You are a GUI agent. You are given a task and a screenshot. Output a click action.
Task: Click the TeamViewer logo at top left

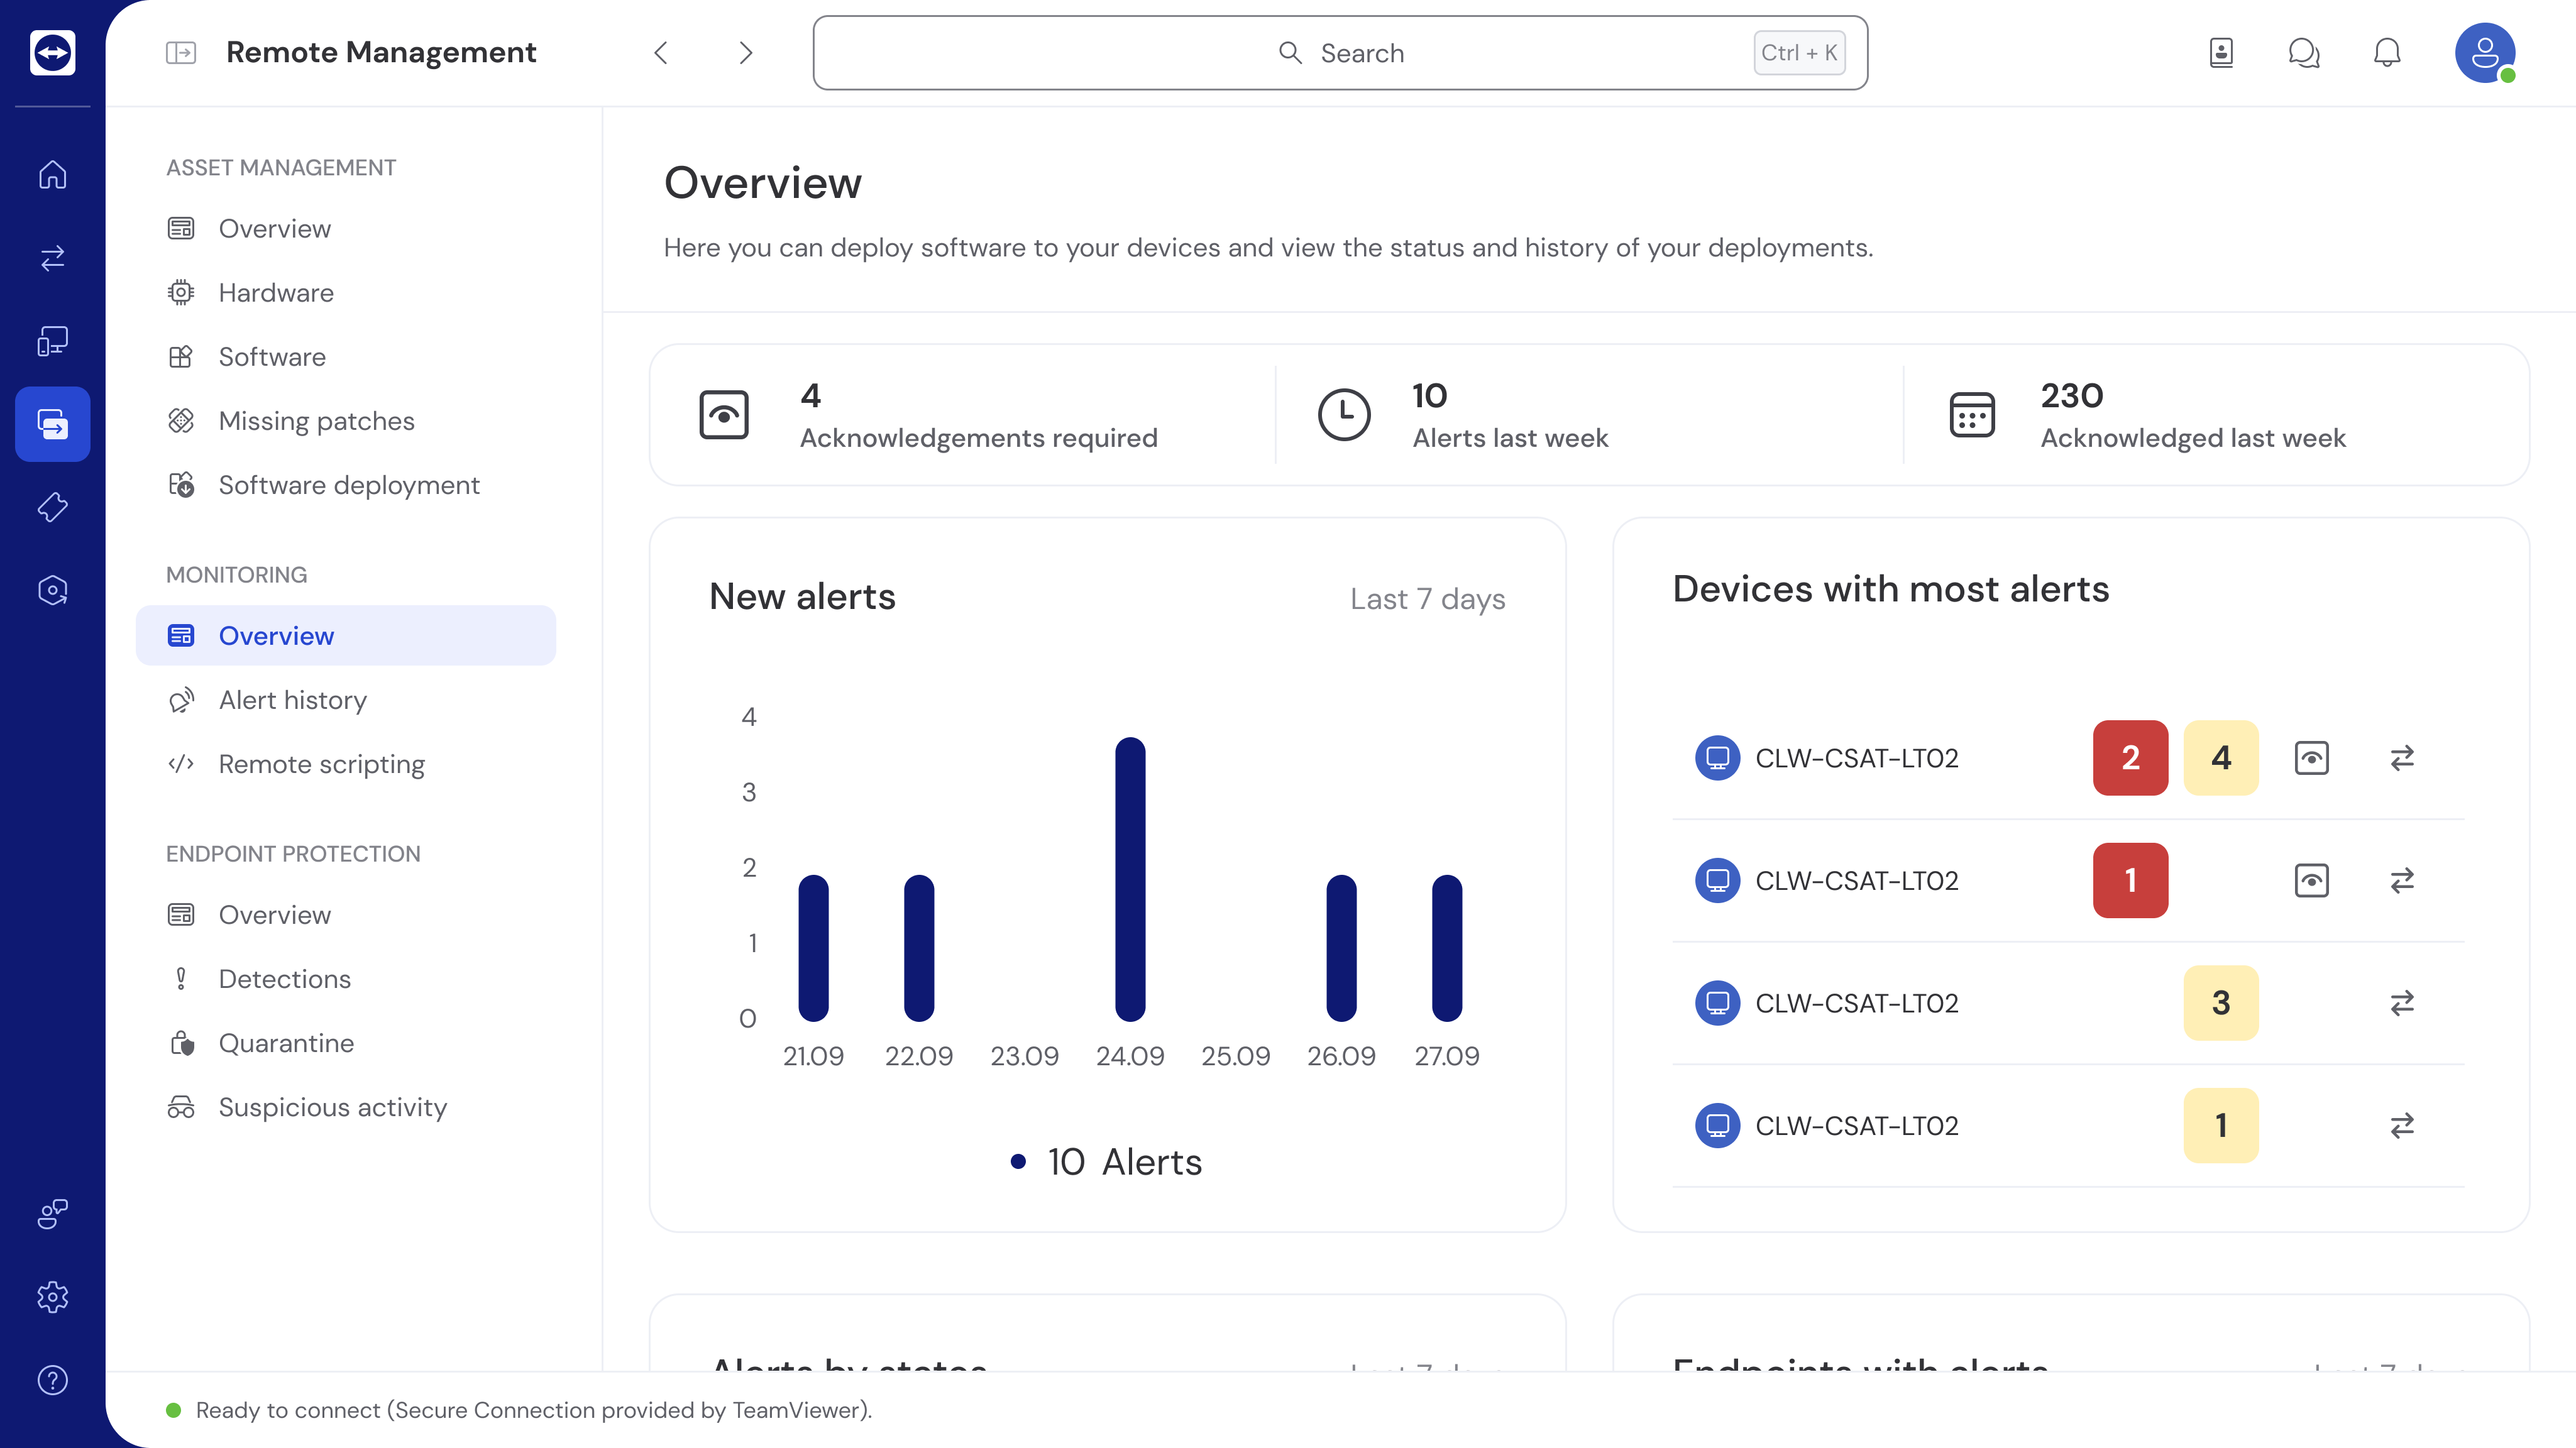point(52,52)
